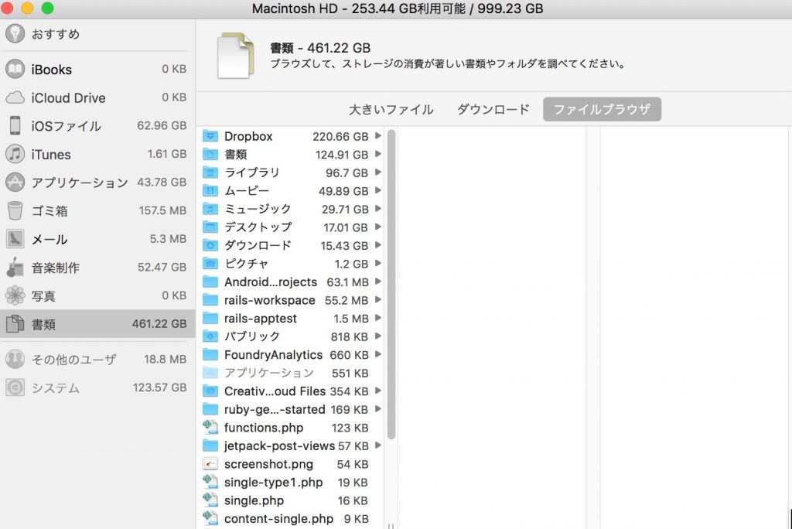Expand the ライブラリ folder disclosure arrow
This screenshot has width=792, height=529.
click(378, 172)
